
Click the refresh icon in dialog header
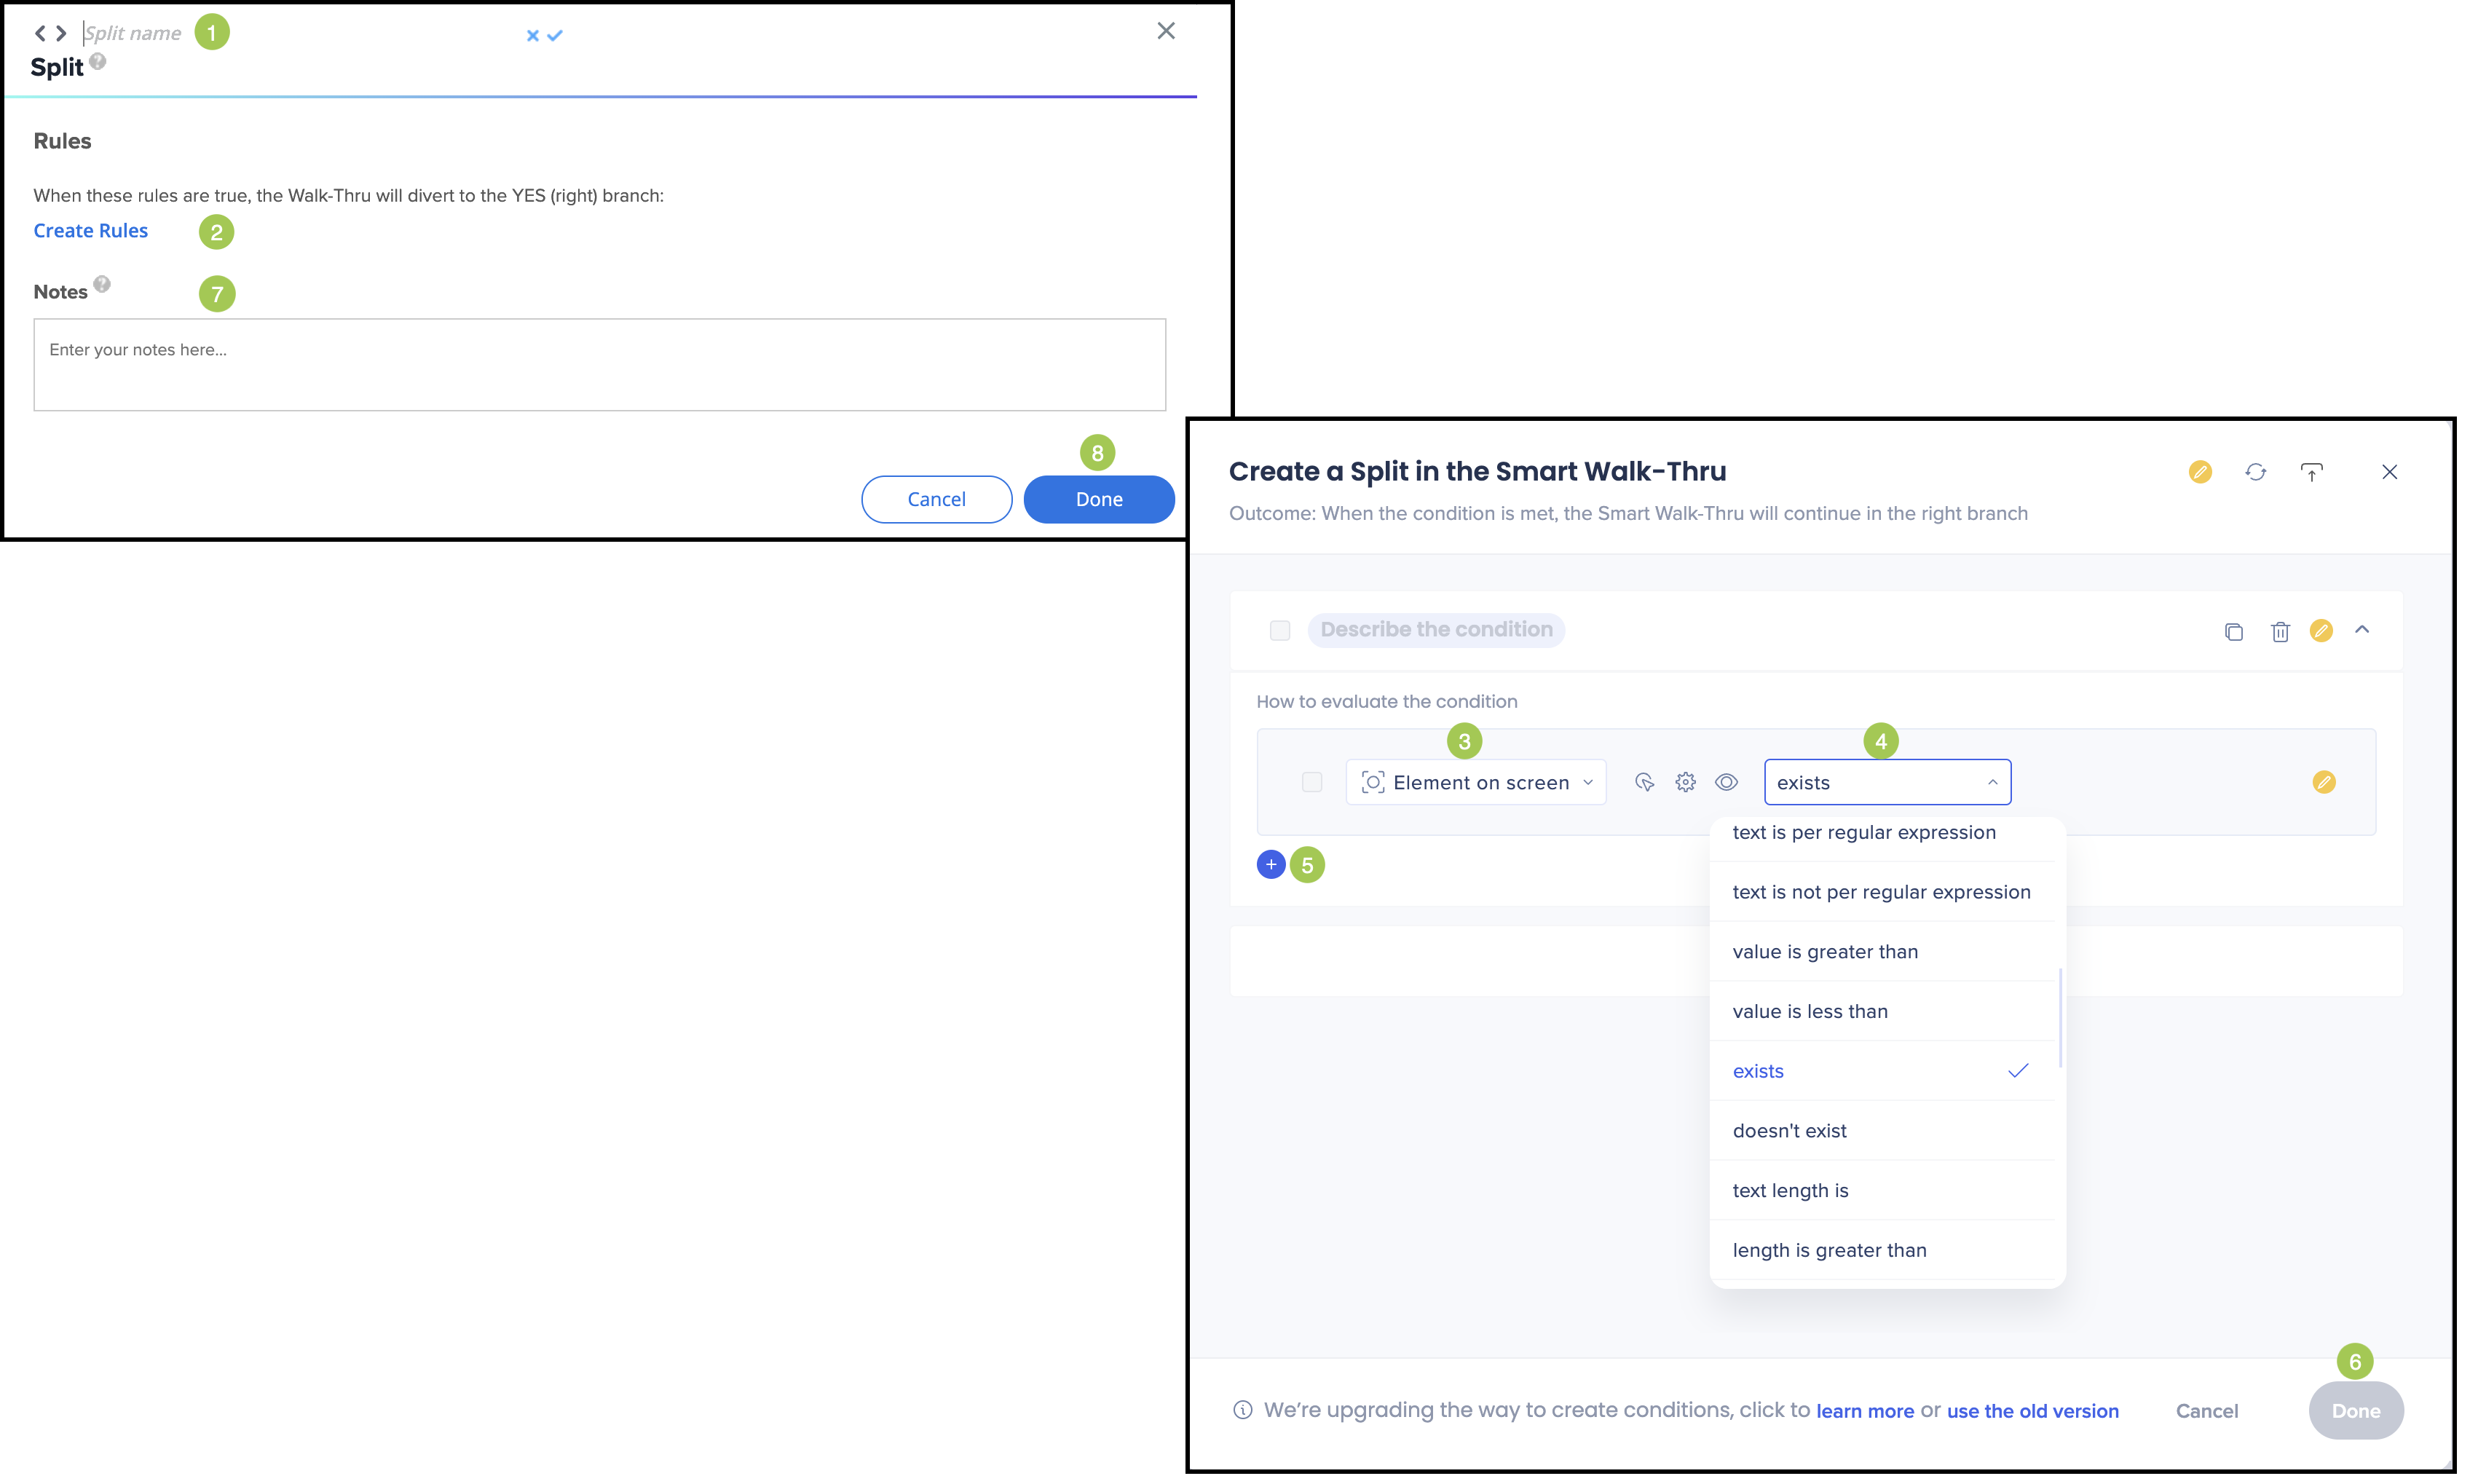(2255, 472)
